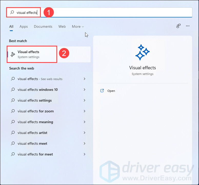199x185 pixels.
Task: Click the large Visual effects sparkle icon
Action: point(142,52)
